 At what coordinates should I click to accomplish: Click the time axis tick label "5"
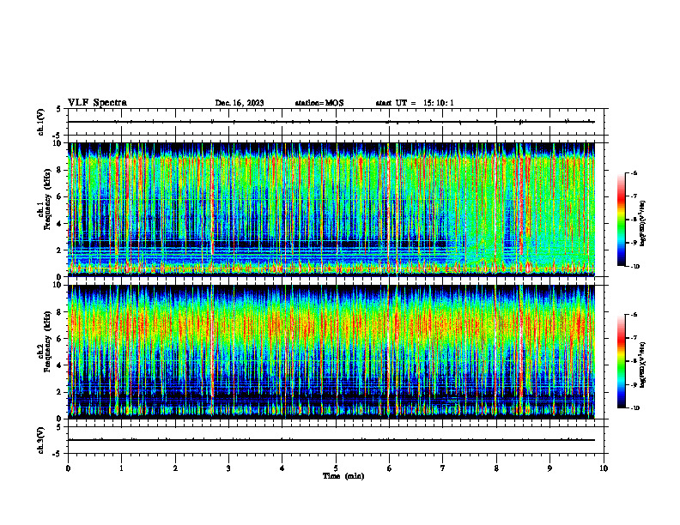(336, 468)
